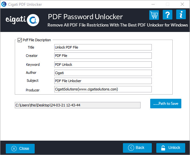Choose a location with Path to Save
Screen dimensions: 190x155
click(x=166, y=104)
